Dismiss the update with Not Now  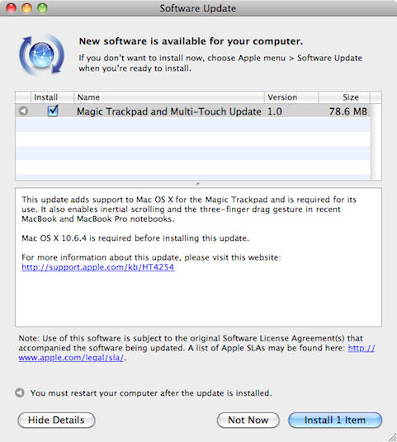pyautogui.click(x=248, y=420)
